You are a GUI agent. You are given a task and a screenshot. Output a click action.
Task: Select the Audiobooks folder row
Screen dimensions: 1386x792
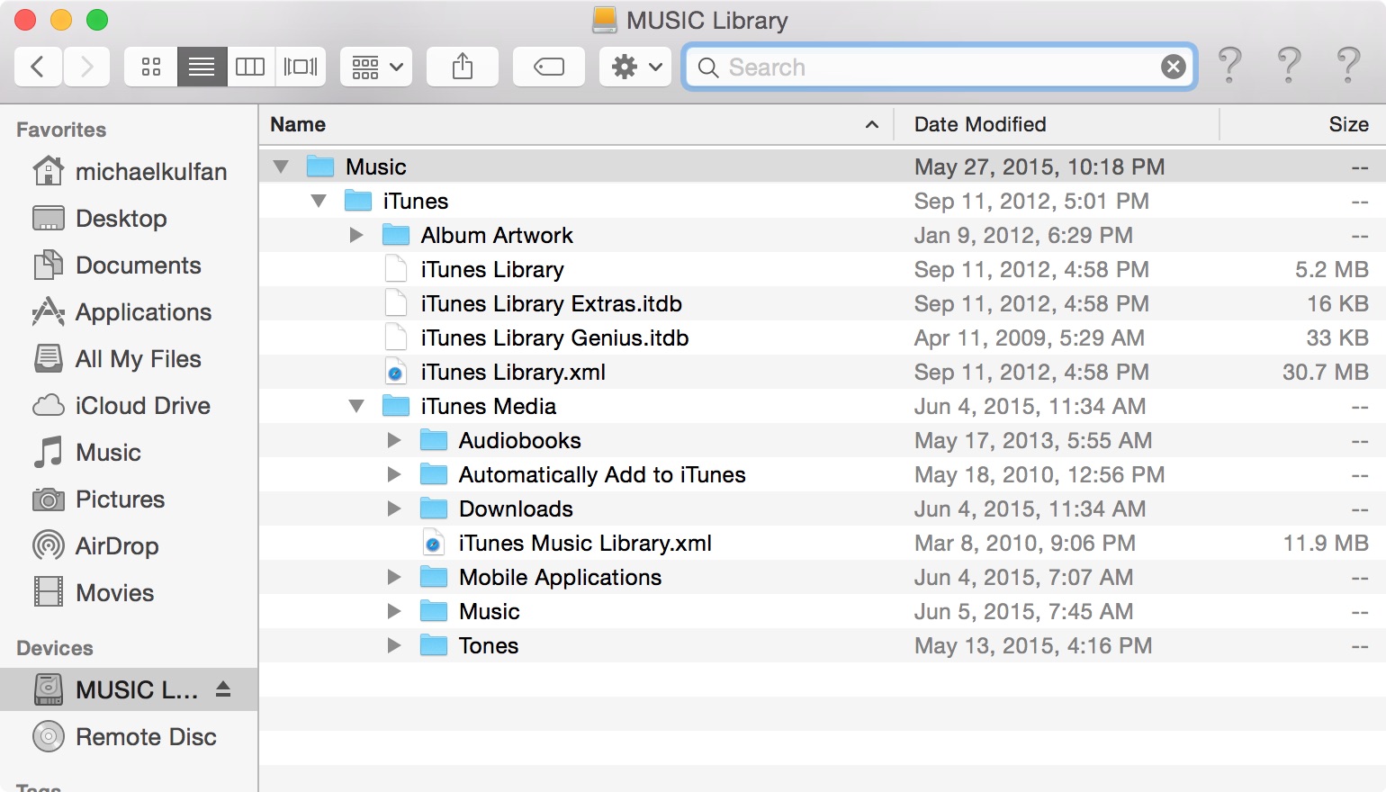click(823, 441)
